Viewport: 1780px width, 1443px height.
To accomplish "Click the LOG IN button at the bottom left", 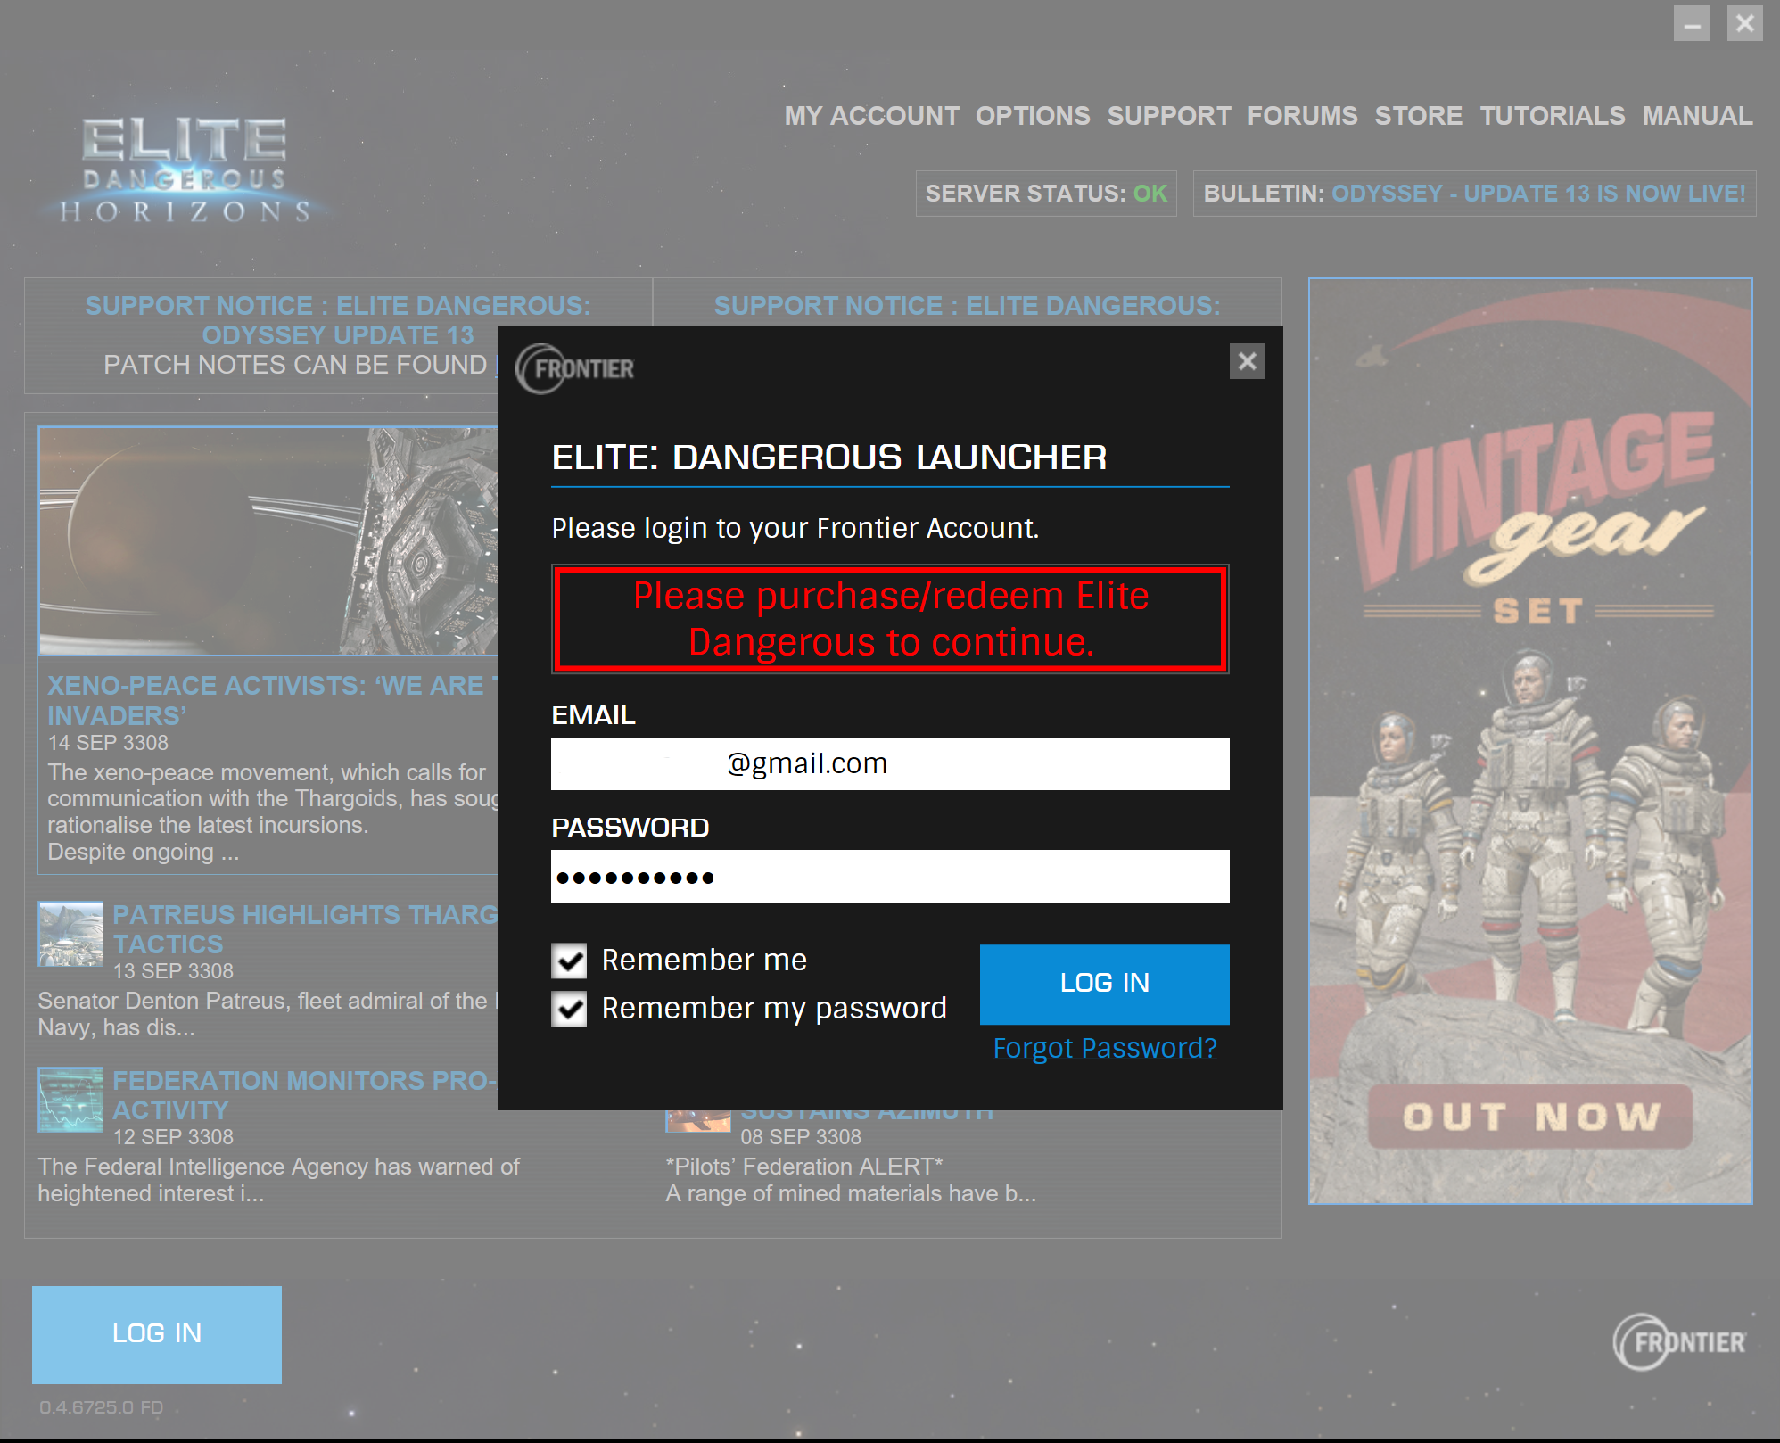I will click(x=157, y=1334).
